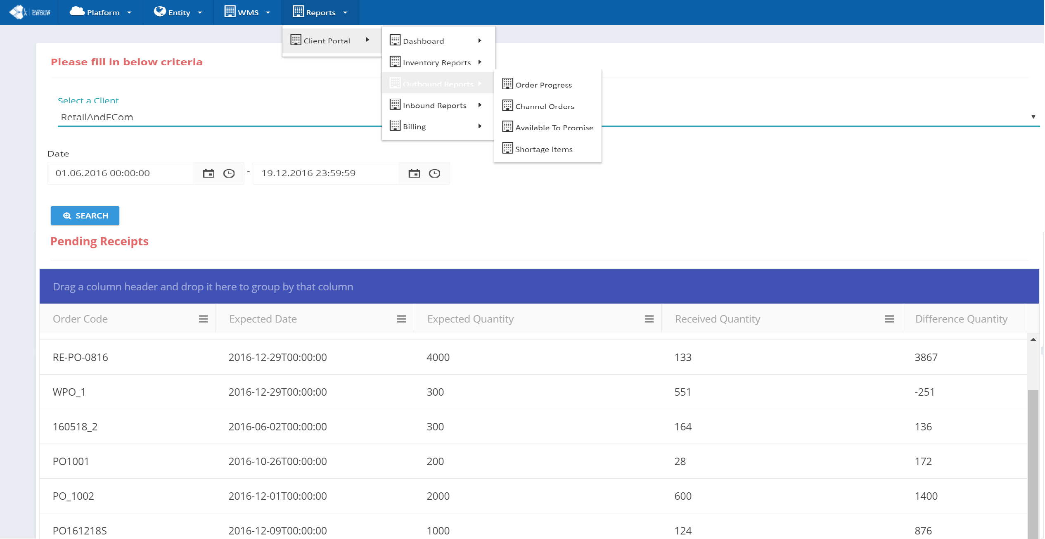This screenshot has height=539, width=1045.
Task: Select Order Progress menu entry
Action: point(543,85)
